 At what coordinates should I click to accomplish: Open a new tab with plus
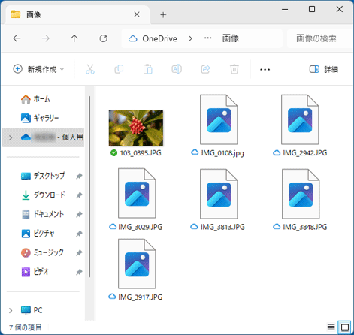click(163, 14)
